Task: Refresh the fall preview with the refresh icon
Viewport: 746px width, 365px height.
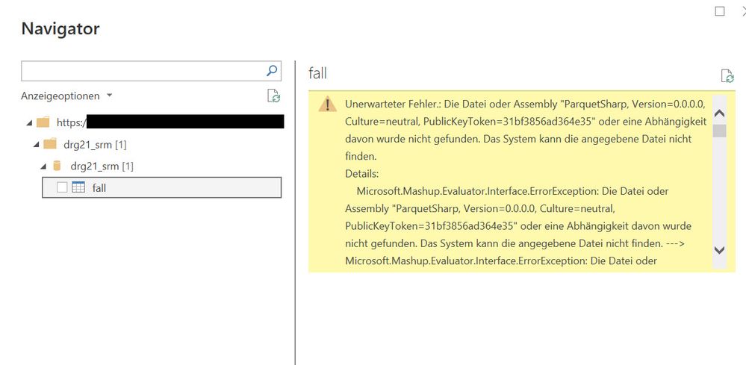Action: pyautogui.click(x=727, y=76)
